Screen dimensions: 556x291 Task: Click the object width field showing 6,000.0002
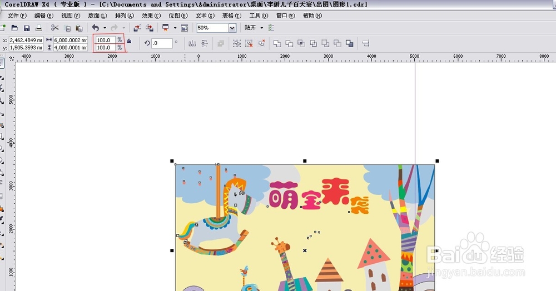click(71, 40)
